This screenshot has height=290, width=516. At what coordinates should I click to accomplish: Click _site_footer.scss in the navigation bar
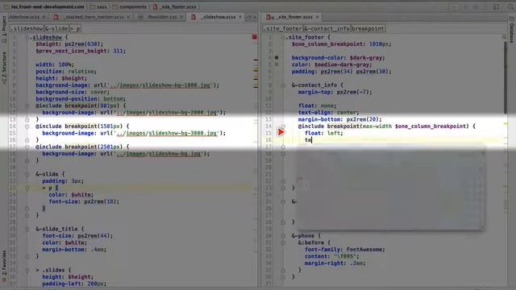tap(175, 6)
